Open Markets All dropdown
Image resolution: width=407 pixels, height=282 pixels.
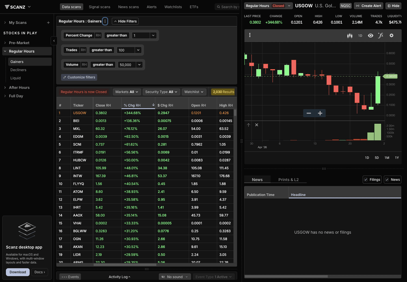tap(127, 92)
